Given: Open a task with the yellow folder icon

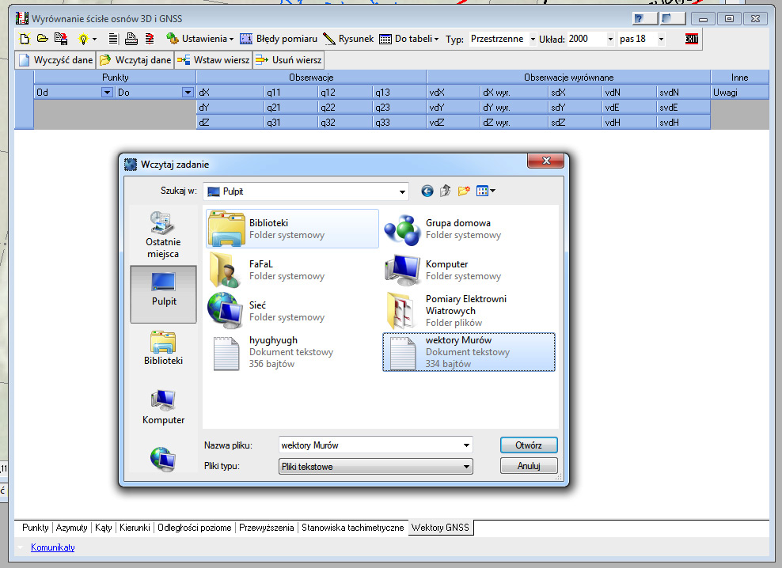Looking at the screenshot, I should [43, 39].
